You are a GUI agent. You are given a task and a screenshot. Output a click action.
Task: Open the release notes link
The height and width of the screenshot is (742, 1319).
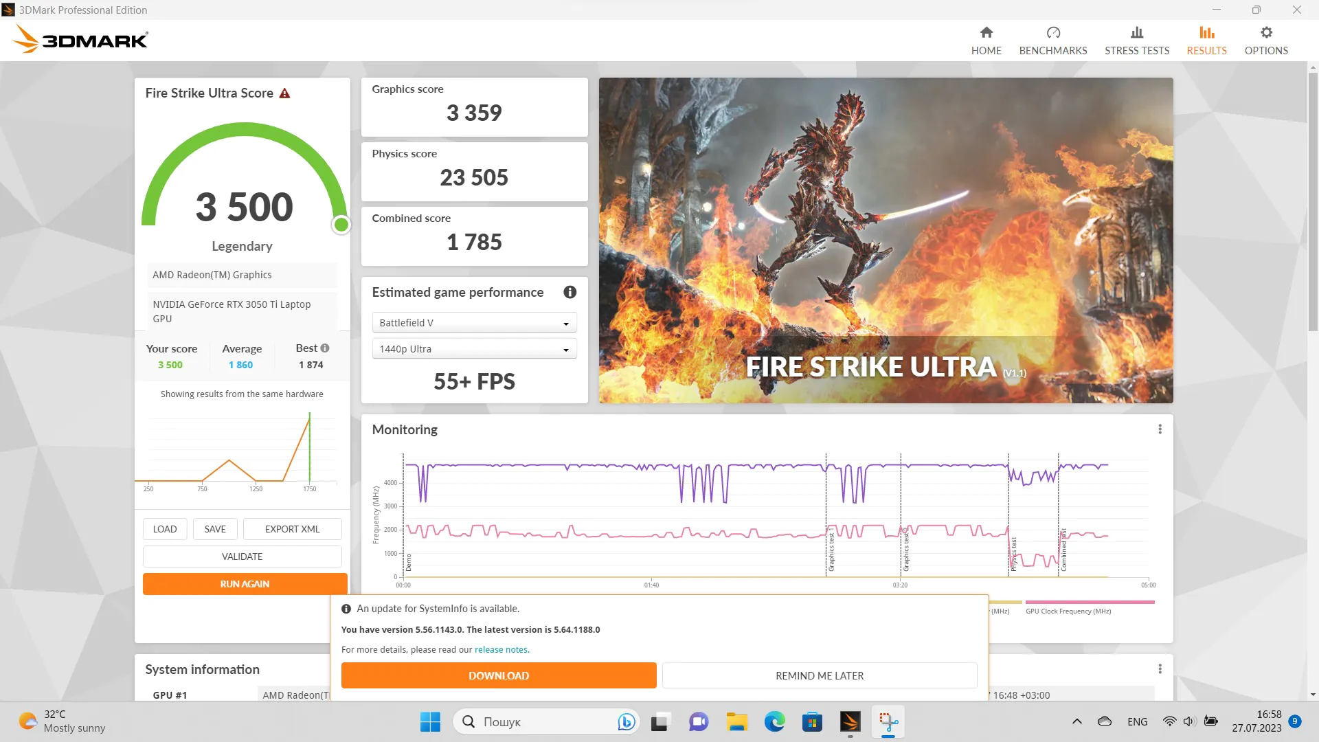tap(501, 650)
